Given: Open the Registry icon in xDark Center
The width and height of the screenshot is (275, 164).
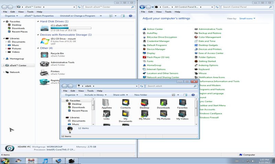Looking at the screenshot, I should coord(44,82).
